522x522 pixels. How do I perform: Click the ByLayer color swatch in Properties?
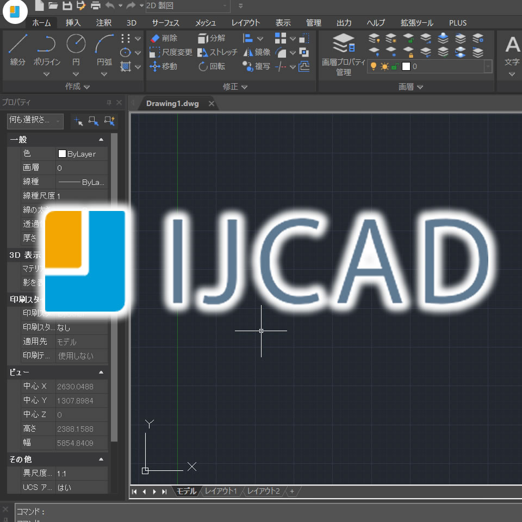pyautogui.click(x=63, y=153)
